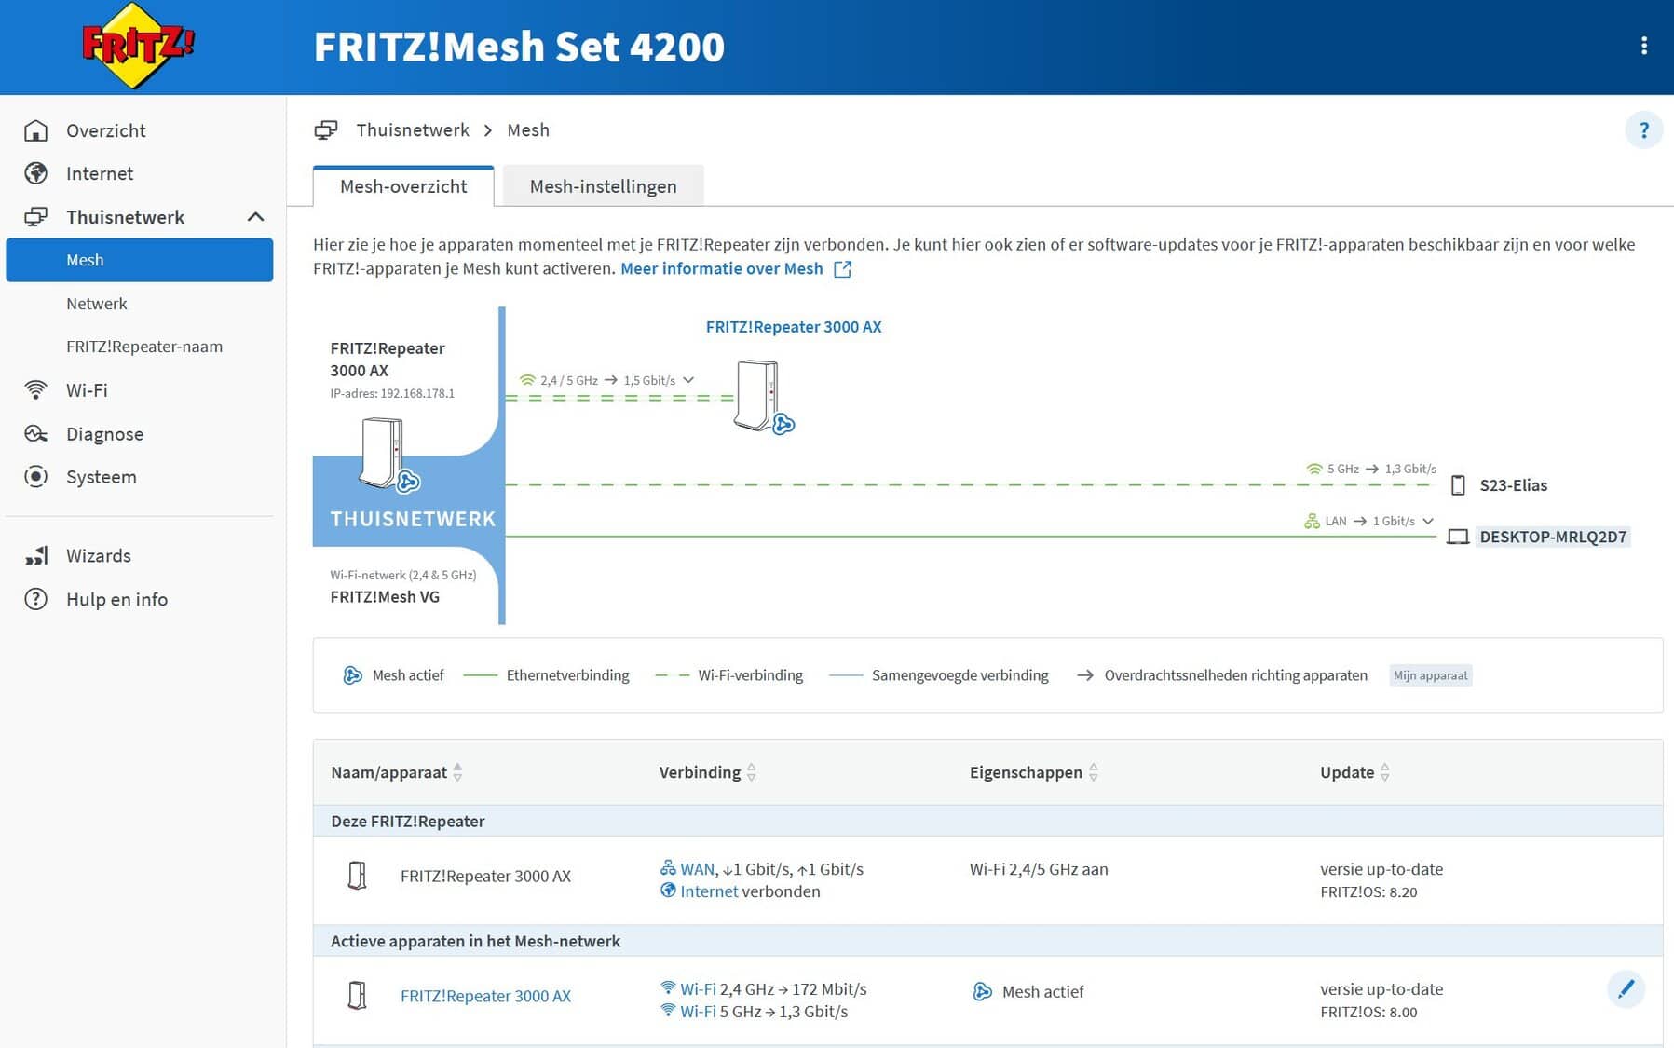Open FRITZ!Repeater-naam submenu item
Screen dimensions: 1674x1048
[x=144, y=347]
